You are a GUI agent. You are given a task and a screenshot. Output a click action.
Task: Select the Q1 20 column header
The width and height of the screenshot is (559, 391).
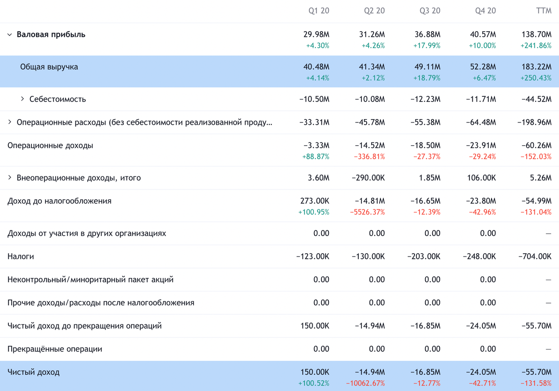click(x=319, y=11)
